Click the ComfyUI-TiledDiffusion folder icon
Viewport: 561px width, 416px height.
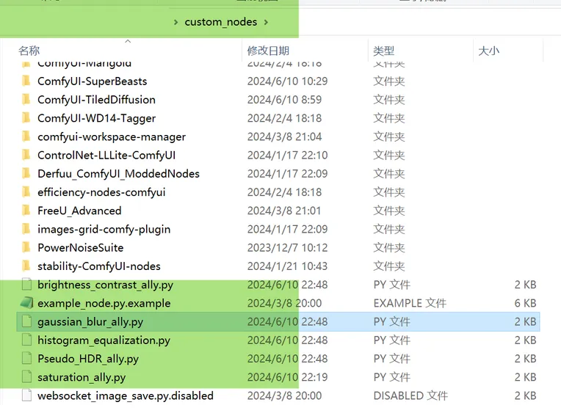tap(26, 100)
